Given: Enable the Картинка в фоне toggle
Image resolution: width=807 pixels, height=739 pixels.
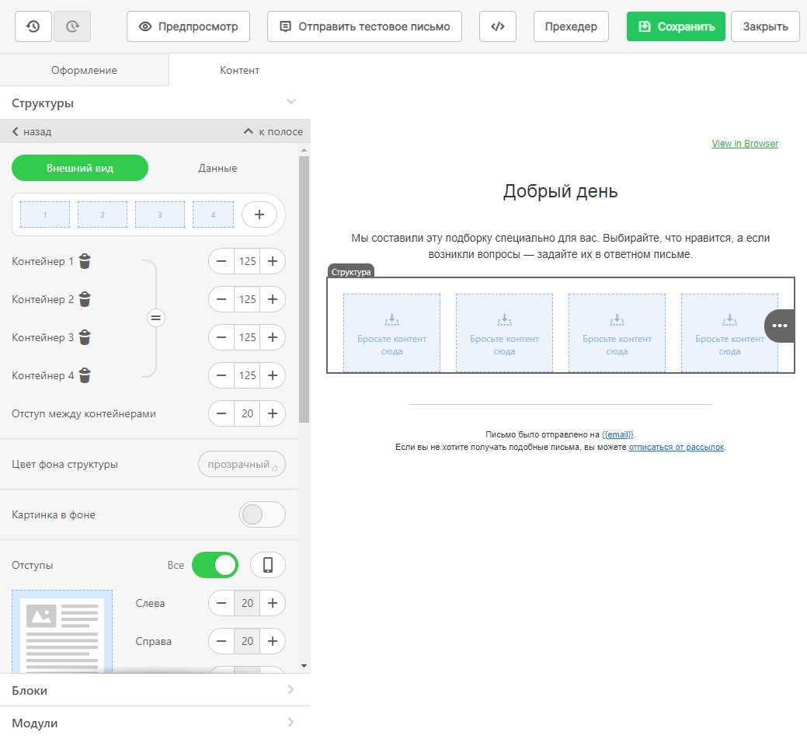Looking at the screenshot, I should [x=262, y=514].
